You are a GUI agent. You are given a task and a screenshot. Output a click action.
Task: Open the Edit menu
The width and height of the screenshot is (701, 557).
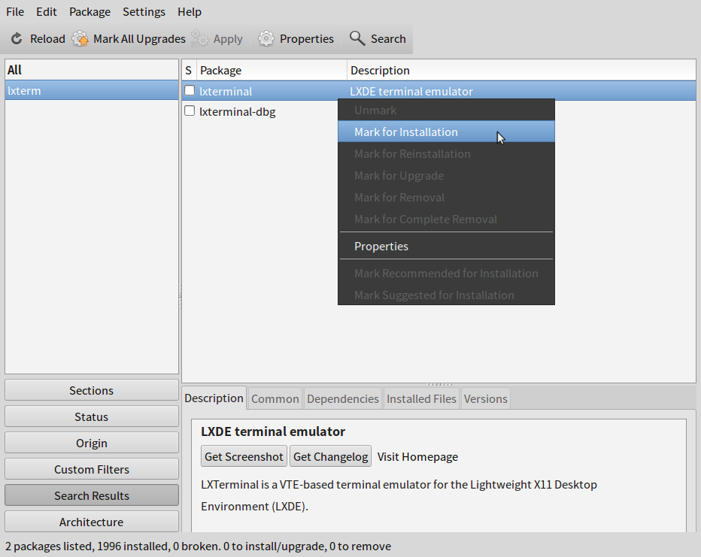pyautogui.click(x=47, y=11)
